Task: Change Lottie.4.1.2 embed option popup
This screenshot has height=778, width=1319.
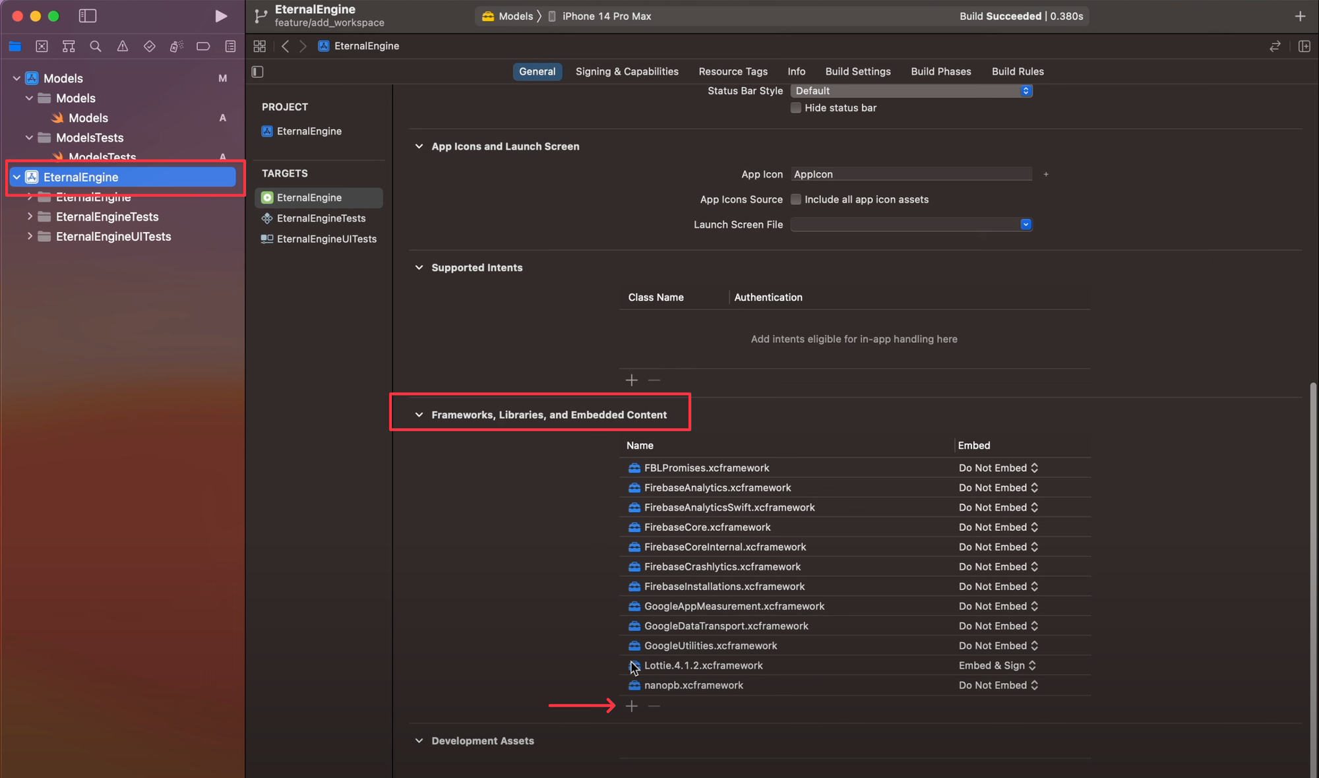Action: point(997,666)
